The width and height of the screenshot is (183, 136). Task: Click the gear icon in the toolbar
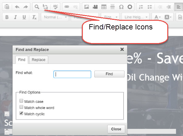coord(130,7)
